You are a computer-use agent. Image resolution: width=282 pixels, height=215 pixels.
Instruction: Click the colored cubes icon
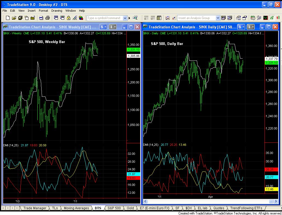tap(81, 18)
